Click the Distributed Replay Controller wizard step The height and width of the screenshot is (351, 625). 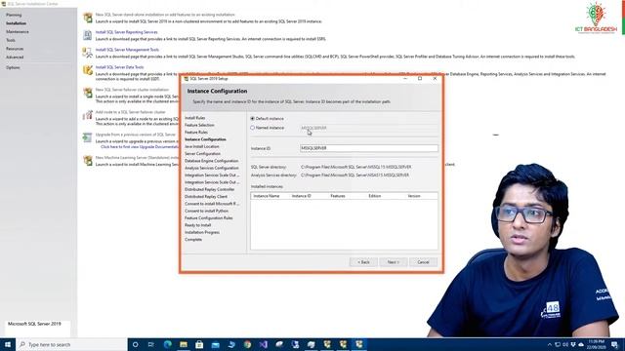pyautogui.click(x=210, y=190)
